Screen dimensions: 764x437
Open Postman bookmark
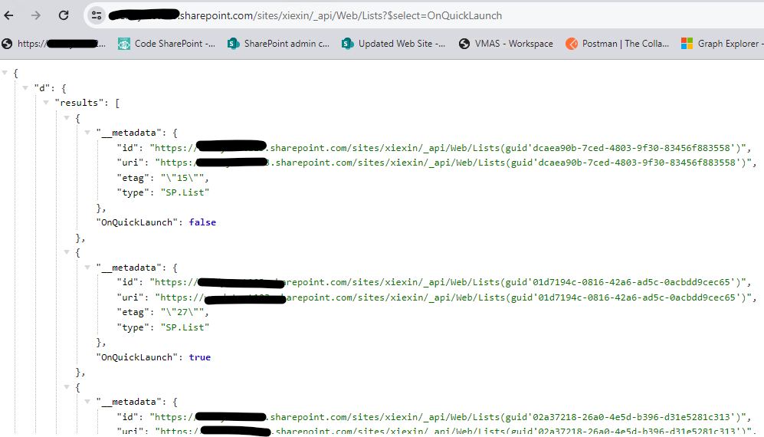(x=618, y=44)
